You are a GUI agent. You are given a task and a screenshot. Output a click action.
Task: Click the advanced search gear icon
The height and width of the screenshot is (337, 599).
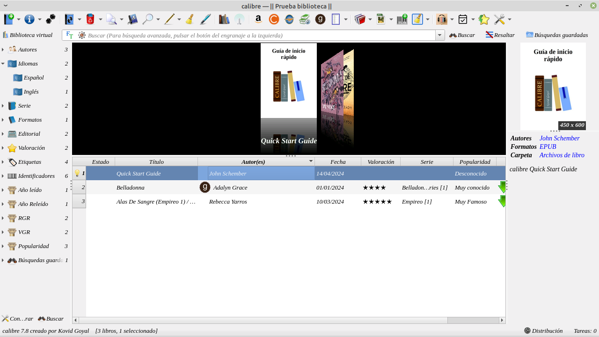(82, 35)
